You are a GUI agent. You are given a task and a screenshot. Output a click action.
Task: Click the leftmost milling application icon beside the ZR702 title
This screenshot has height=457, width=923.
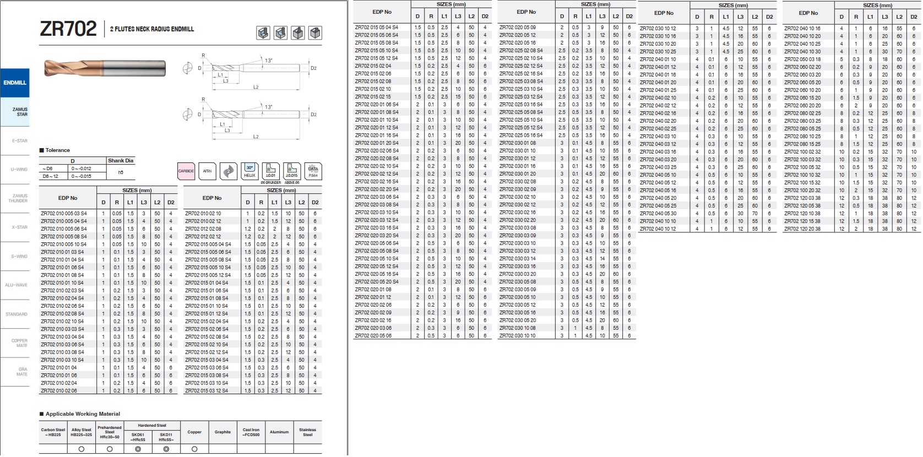coord(263,33)
